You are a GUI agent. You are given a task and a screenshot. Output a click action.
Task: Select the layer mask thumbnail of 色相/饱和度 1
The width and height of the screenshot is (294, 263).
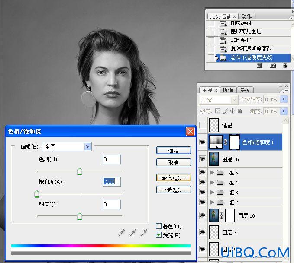[234, 142]
